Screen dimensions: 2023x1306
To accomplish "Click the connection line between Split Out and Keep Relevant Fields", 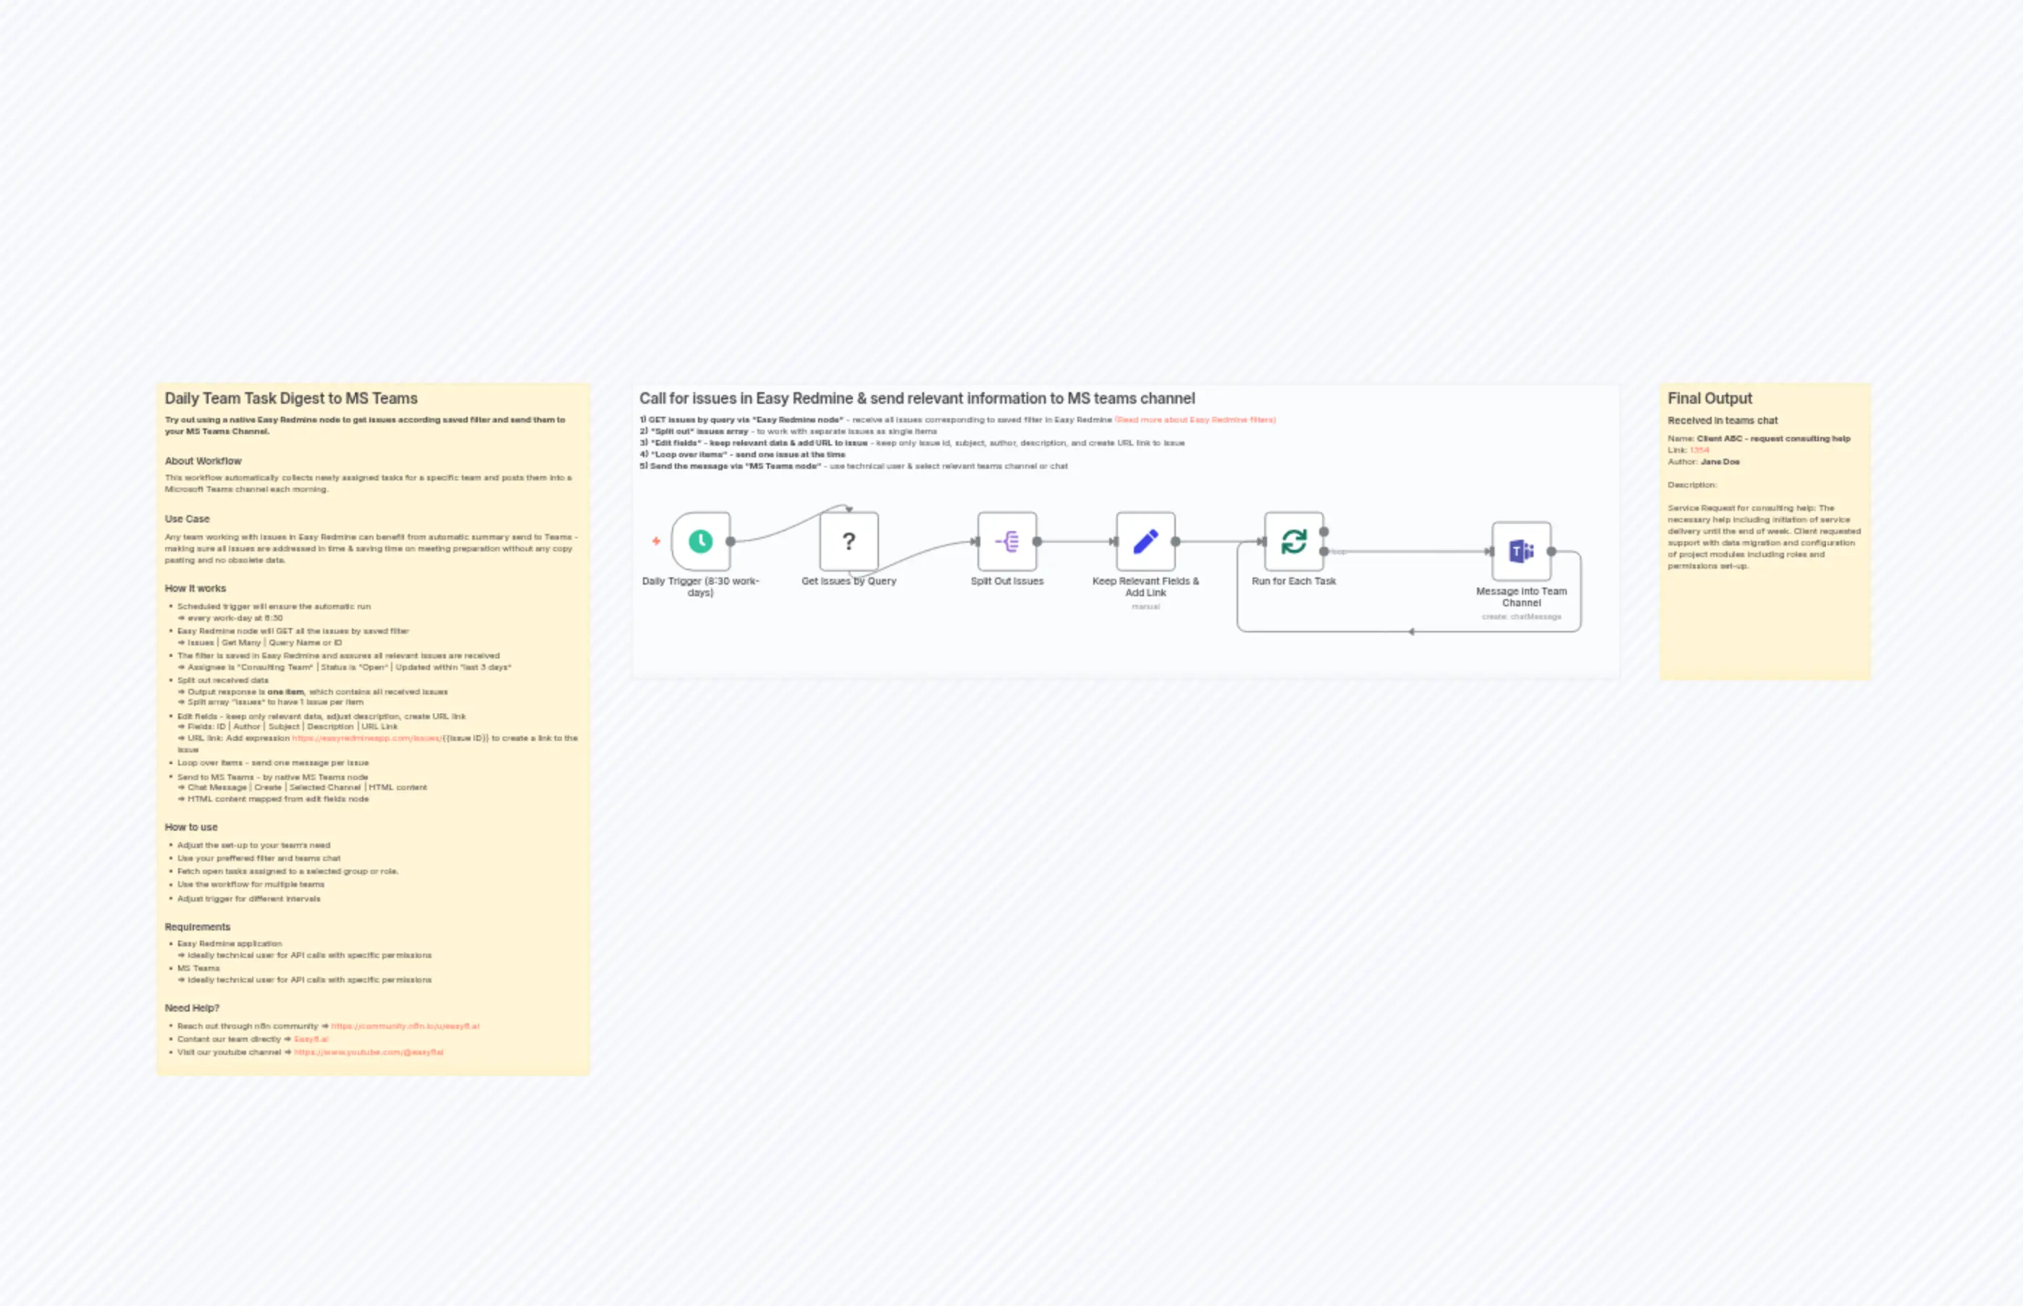I will point(1074,540).
